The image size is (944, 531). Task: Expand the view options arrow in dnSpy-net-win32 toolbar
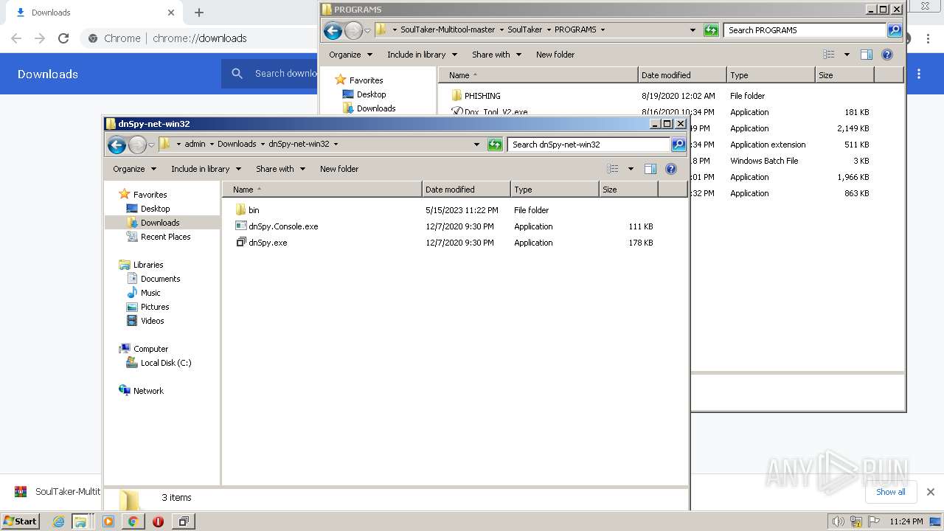[x=631, y=169]
